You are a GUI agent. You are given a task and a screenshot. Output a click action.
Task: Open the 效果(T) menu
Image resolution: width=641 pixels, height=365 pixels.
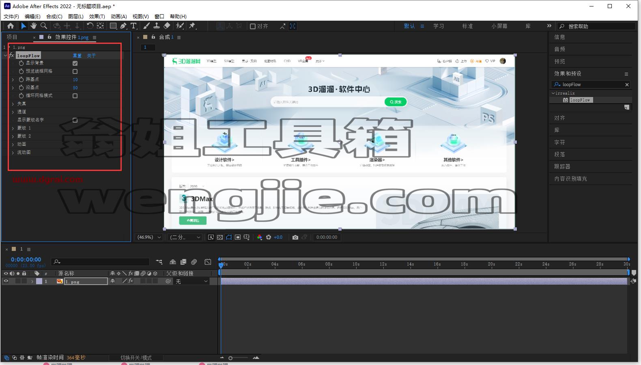[97, 17]
